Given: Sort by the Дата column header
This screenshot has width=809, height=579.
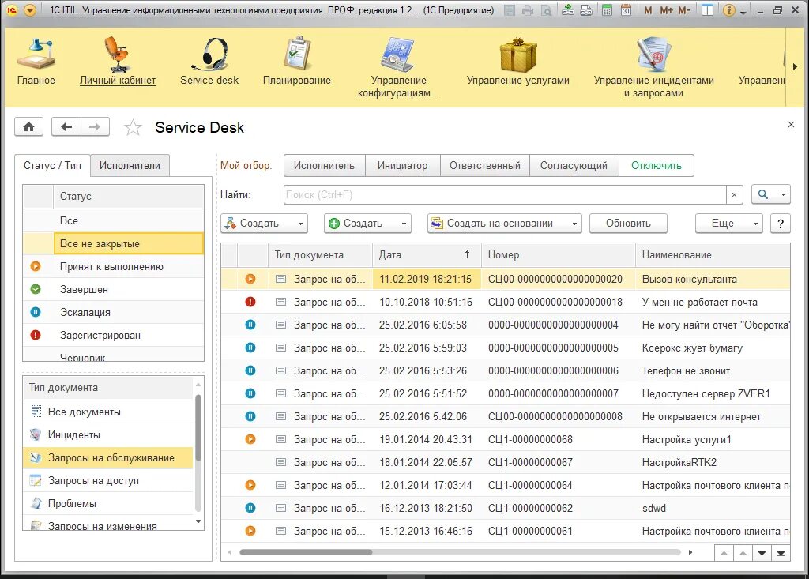Looking at the screenshot, I should [x=426, y=254].
